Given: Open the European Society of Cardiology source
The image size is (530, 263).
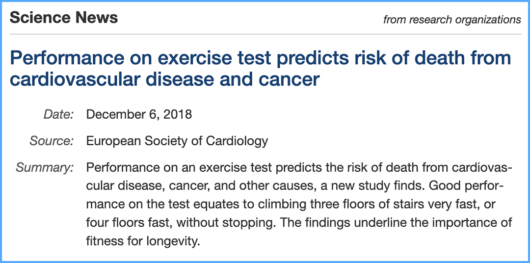Looking at the screenshot, I should click(177, 141).
